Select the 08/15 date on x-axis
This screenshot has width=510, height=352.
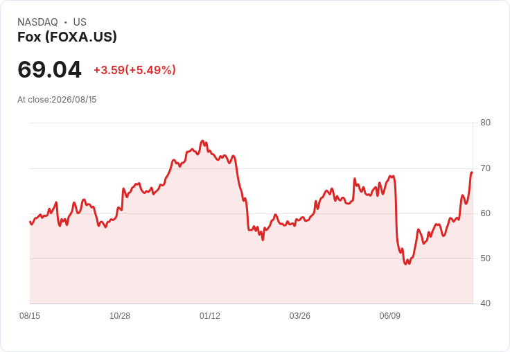[x=30, y=315]
